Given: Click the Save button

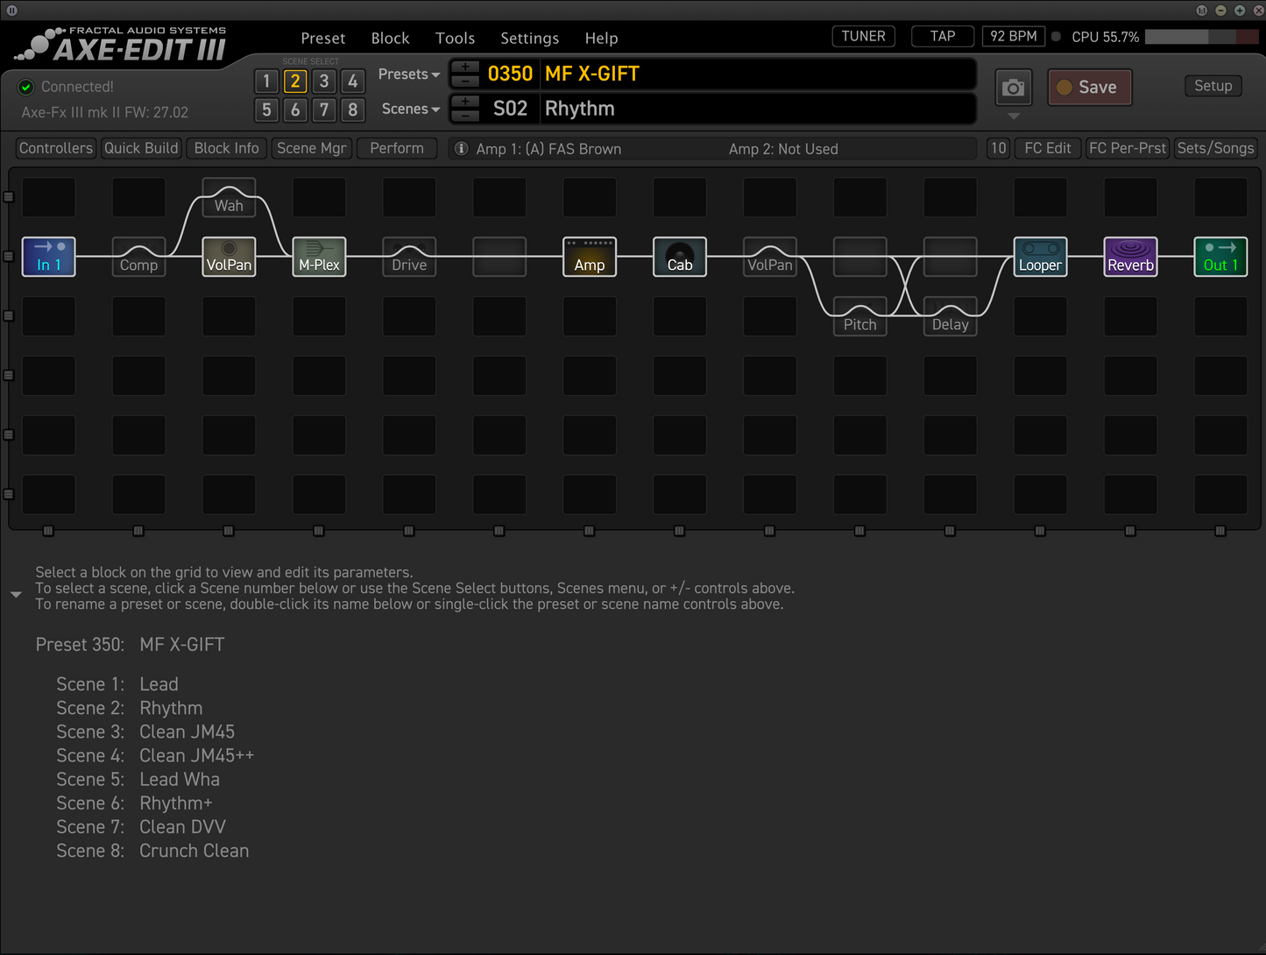Looking at the screenshot, I should coord(1090,88).
